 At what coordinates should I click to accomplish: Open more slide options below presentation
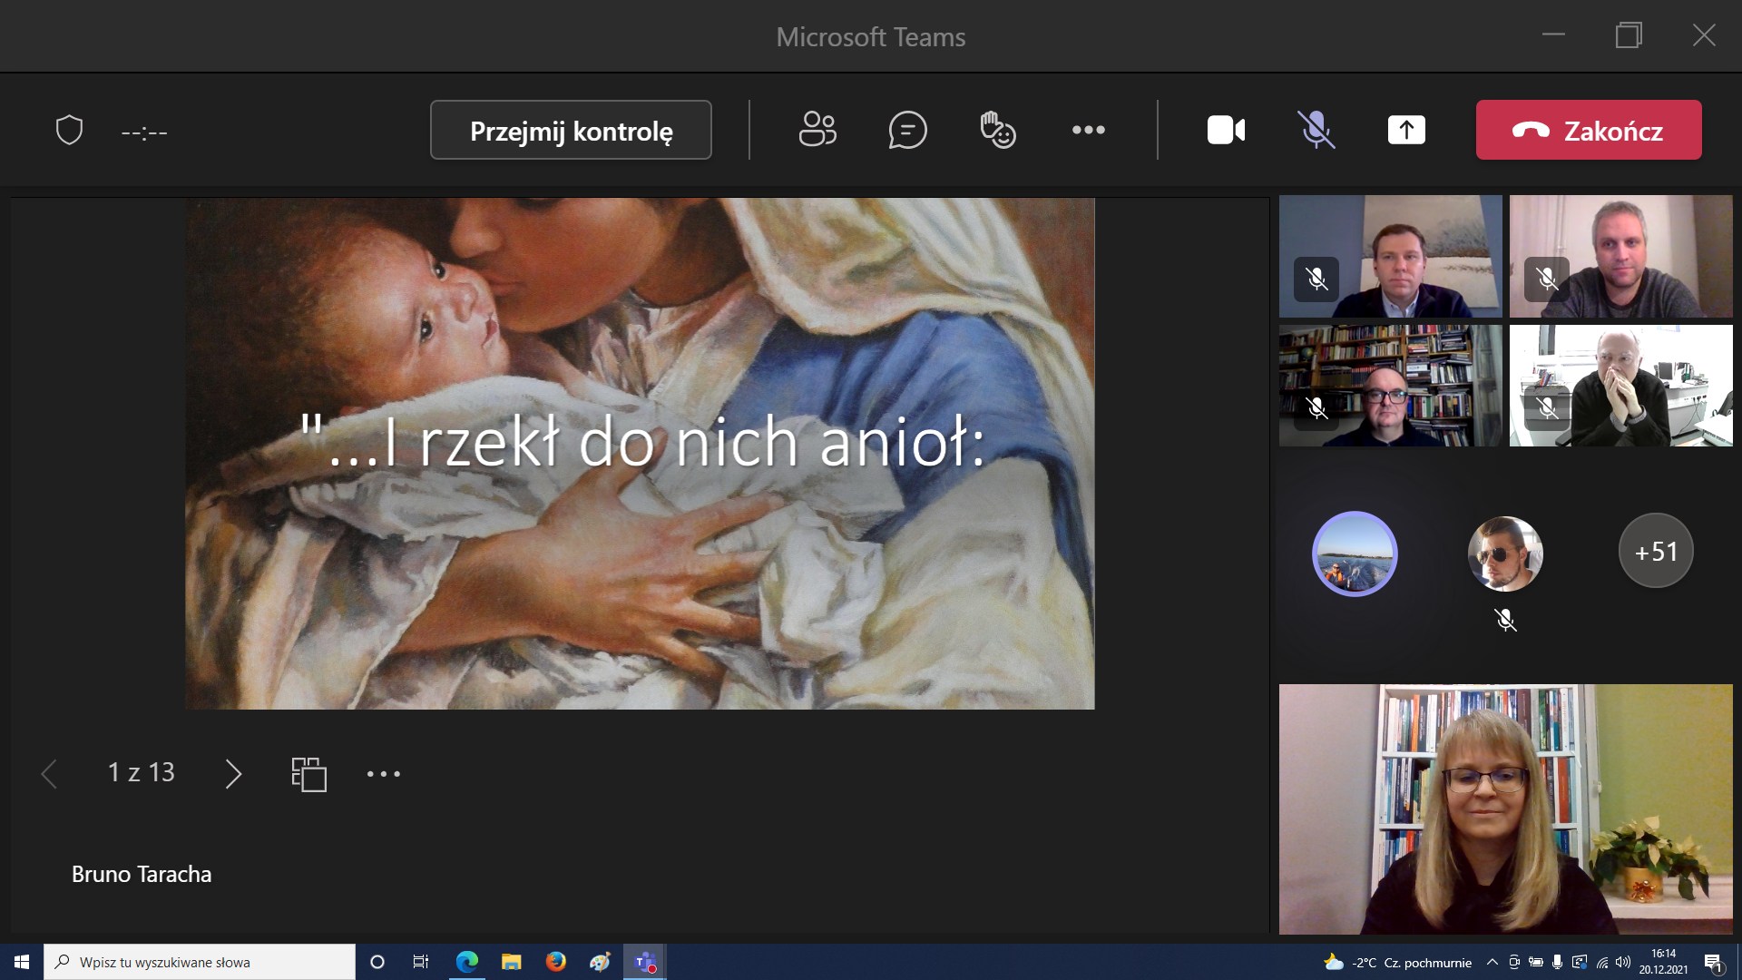[x=383, y=774]
